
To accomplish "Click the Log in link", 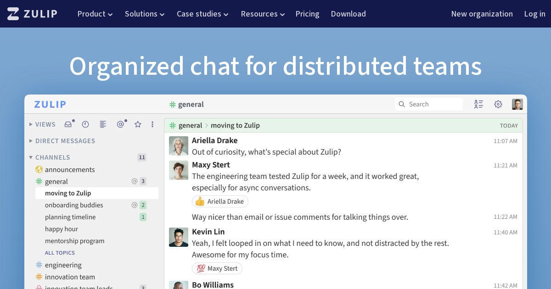I will (534, 14).
